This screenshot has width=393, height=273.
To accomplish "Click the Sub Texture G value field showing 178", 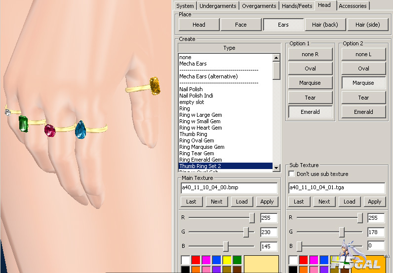I will [376, 232].
